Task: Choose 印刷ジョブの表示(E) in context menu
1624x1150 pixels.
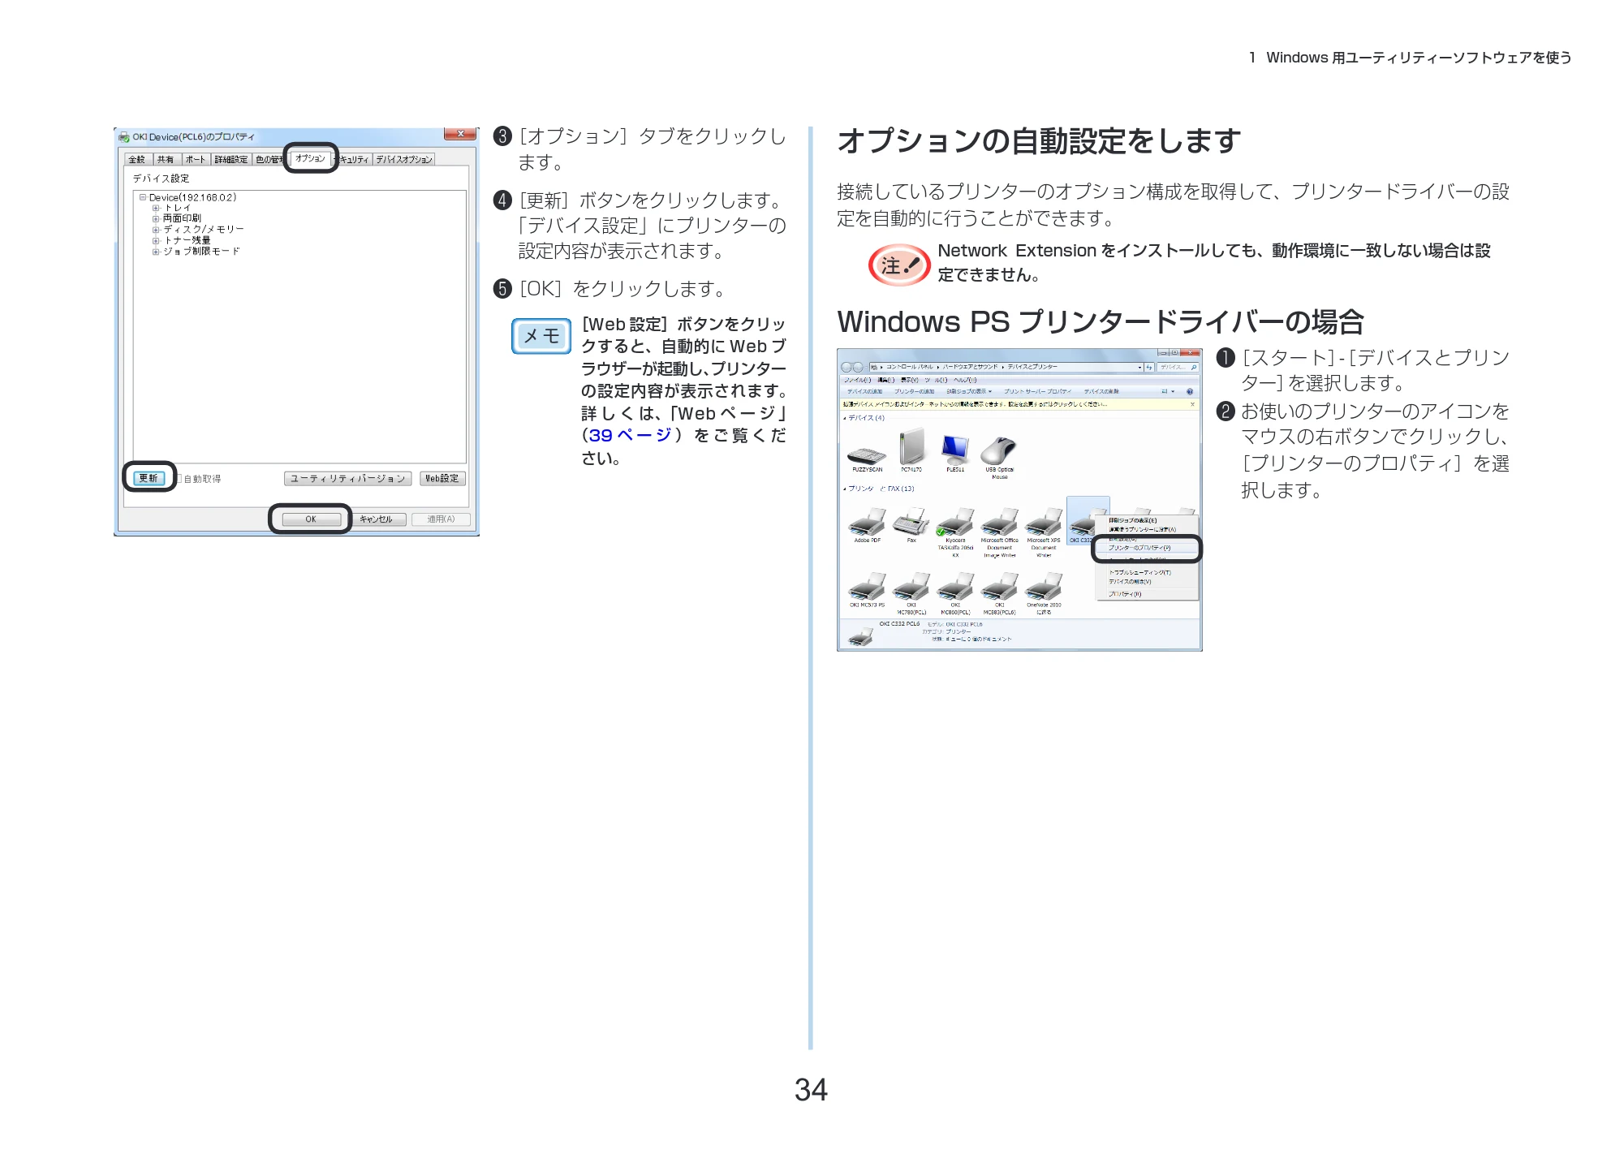Action: [1145, 520]
